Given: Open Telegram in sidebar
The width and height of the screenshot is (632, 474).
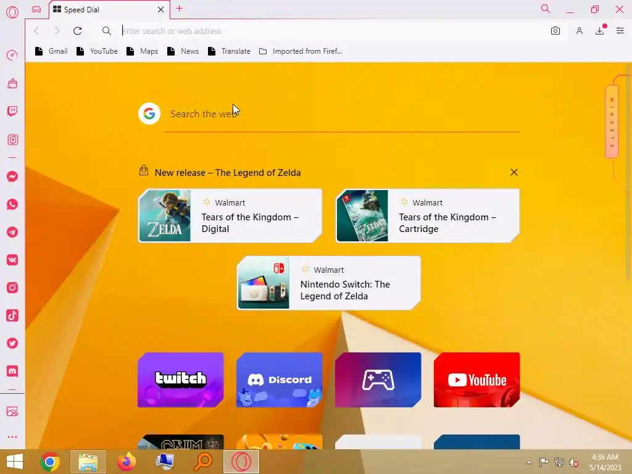Looking at the screenshot, I should (12, 232).
